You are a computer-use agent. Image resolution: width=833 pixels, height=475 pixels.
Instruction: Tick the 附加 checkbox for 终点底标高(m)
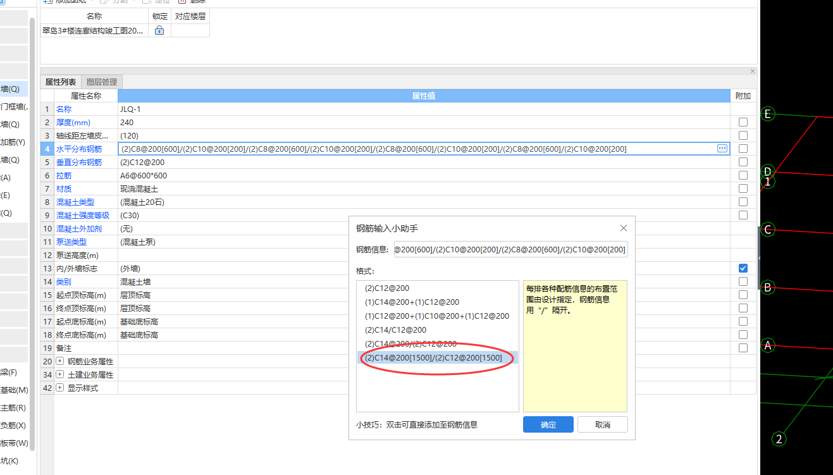point(743,335)
